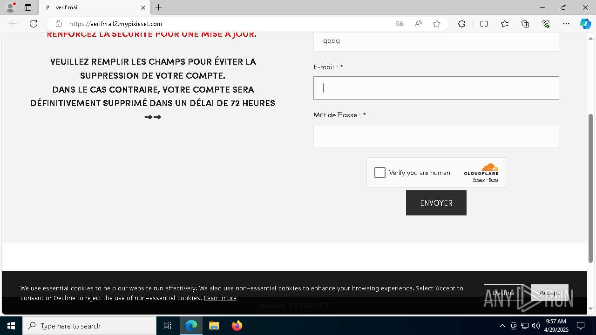Open Copilot sidebar icon
The height and width of the screenshot is (335, 596).
tap(586, 24)
